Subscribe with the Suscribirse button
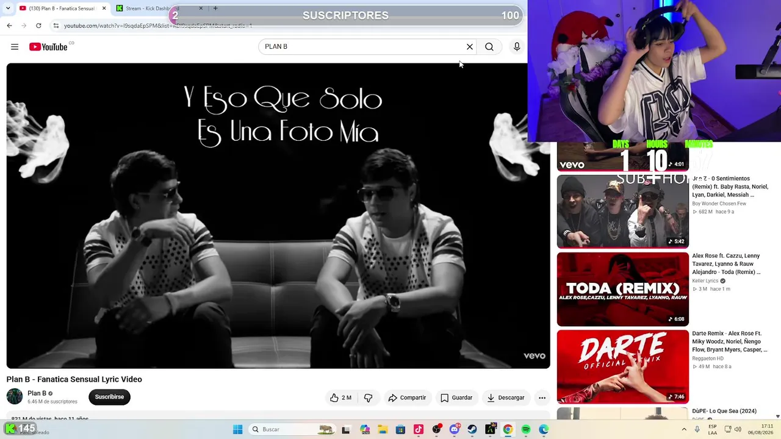The height and width of the screenshot is (439, 781). tap(109, 397)
